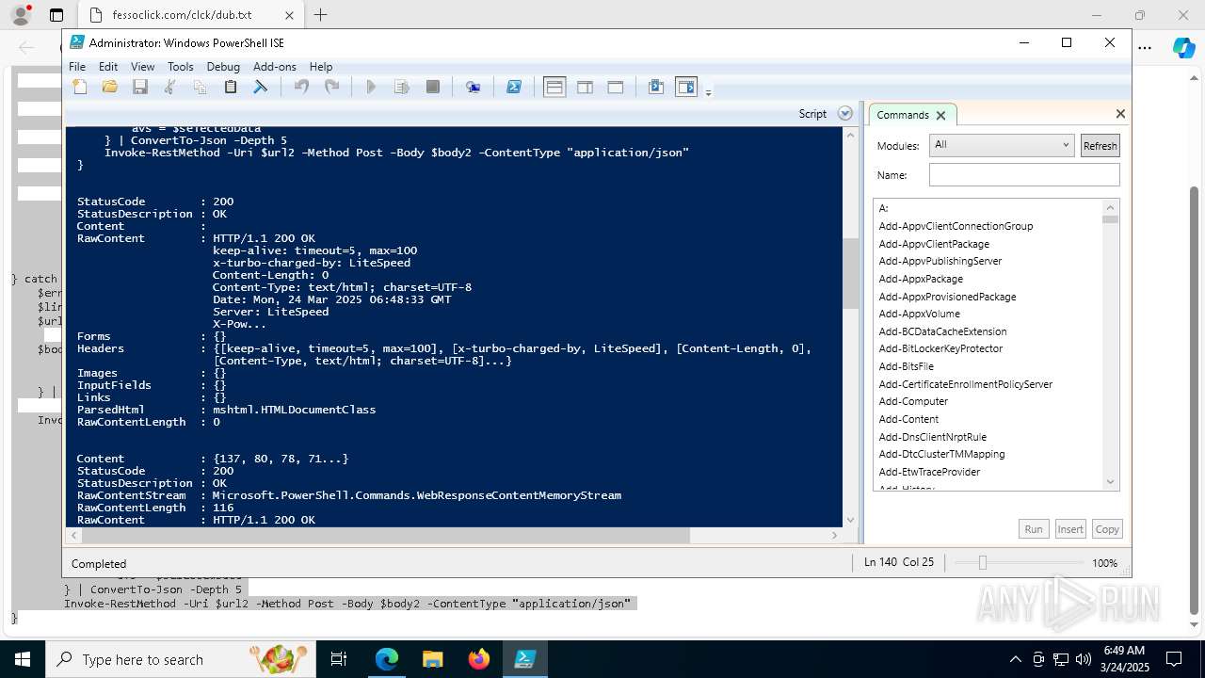Select Add-BCDataCacheExtension command
The width and height of the screenshot is (1205, 678).
[942, 331]
